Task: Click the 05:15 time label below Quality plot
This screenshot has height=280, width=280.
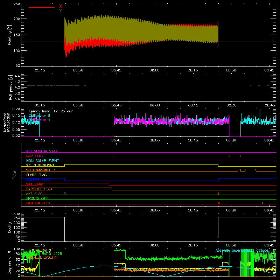Action: 40,245
